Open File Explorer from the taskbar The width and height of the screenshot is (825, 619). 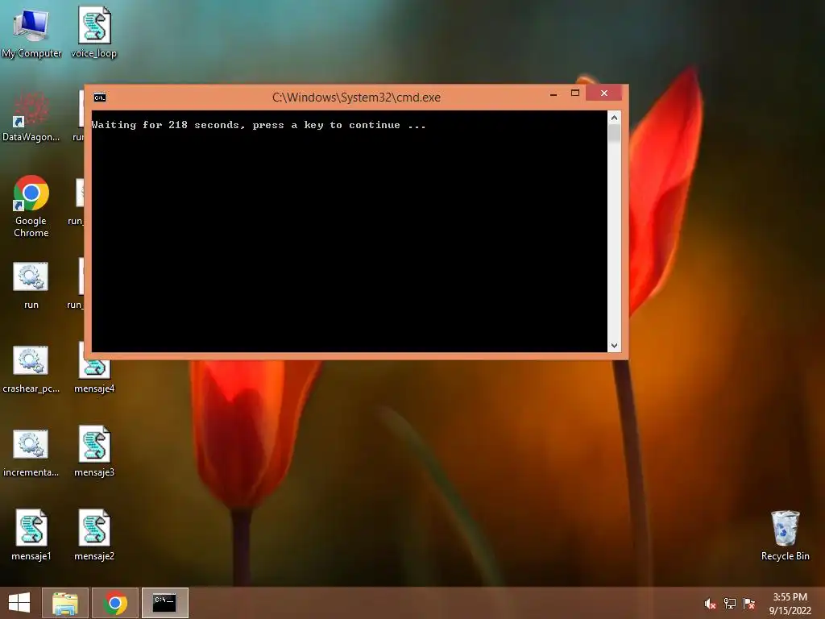coord(65,603)
